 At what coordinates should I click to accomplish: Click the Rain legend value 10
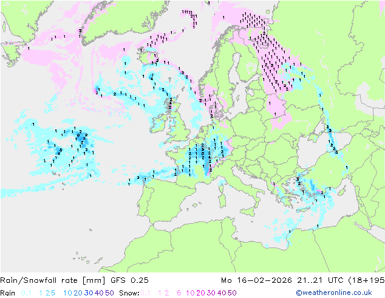coord(67,293)
